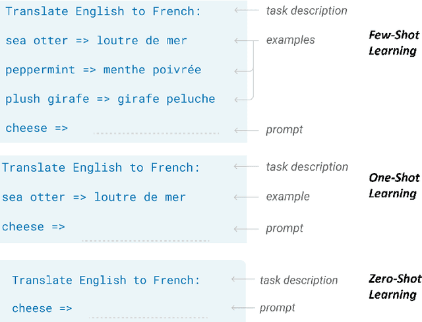Click the arrow left of the few-shot 'prompt' label
The height and width of the screenshot is (322, 422).
[x=246, y=129]
